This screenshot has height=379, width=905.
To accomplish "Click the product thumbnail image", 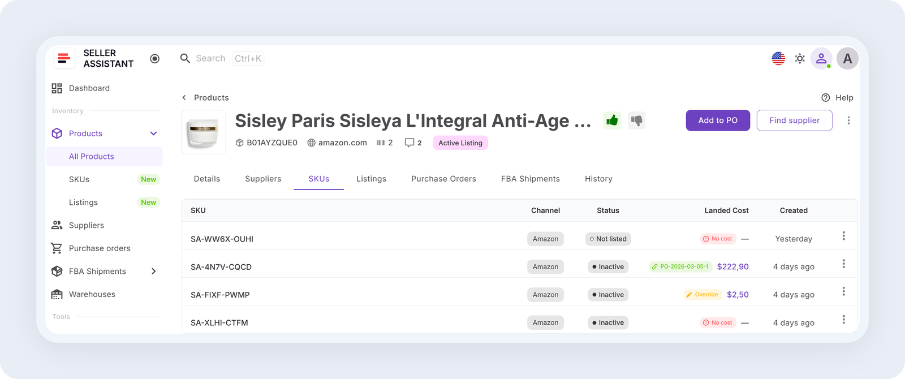I will [x=204, y=132].
